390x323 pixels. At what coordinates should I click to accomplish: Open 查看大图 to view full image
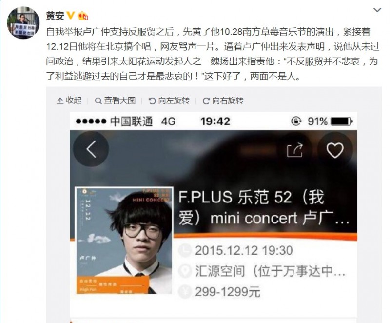click(115, 101)
